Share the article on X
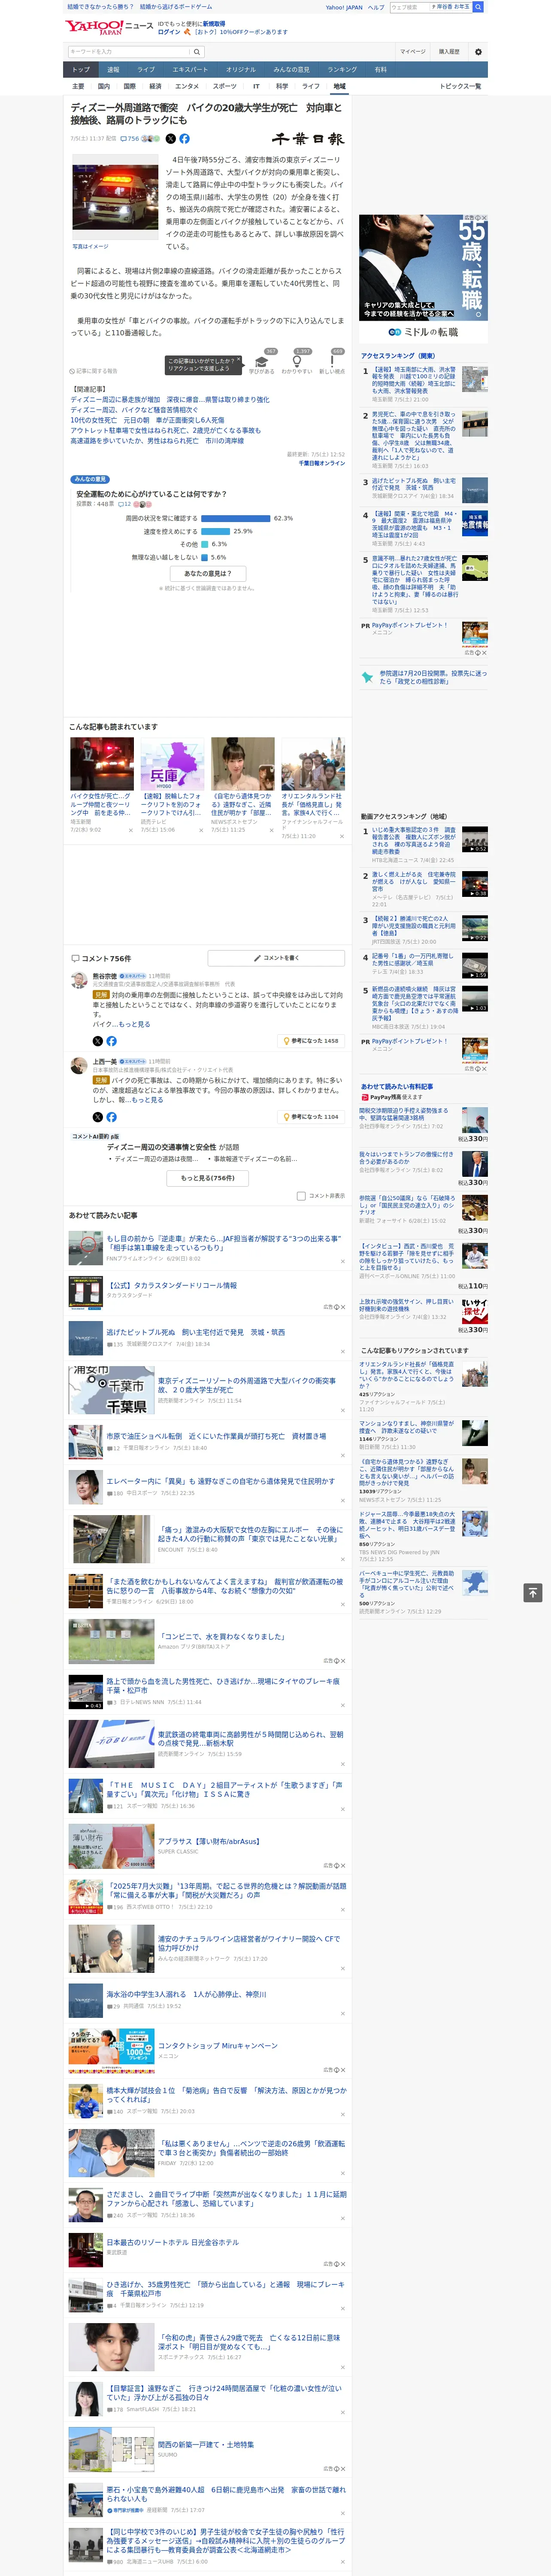 (170, 139)
